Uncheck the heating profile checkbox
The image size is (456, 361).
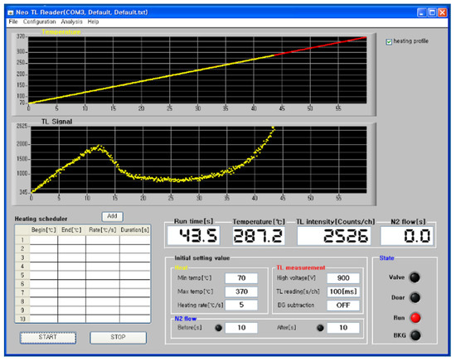(389, 42)
